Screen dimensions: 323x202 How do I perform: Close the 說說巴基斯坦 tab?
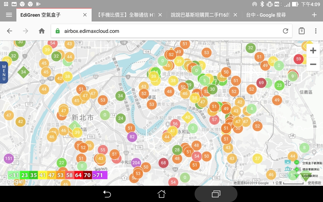(x=235, y=15)
